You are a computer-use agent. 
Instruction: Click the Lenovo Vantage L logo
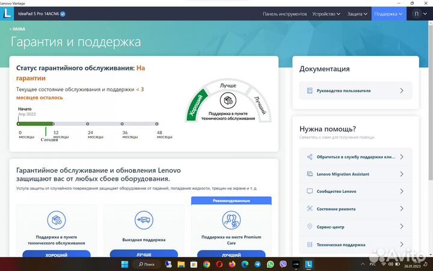7,13
